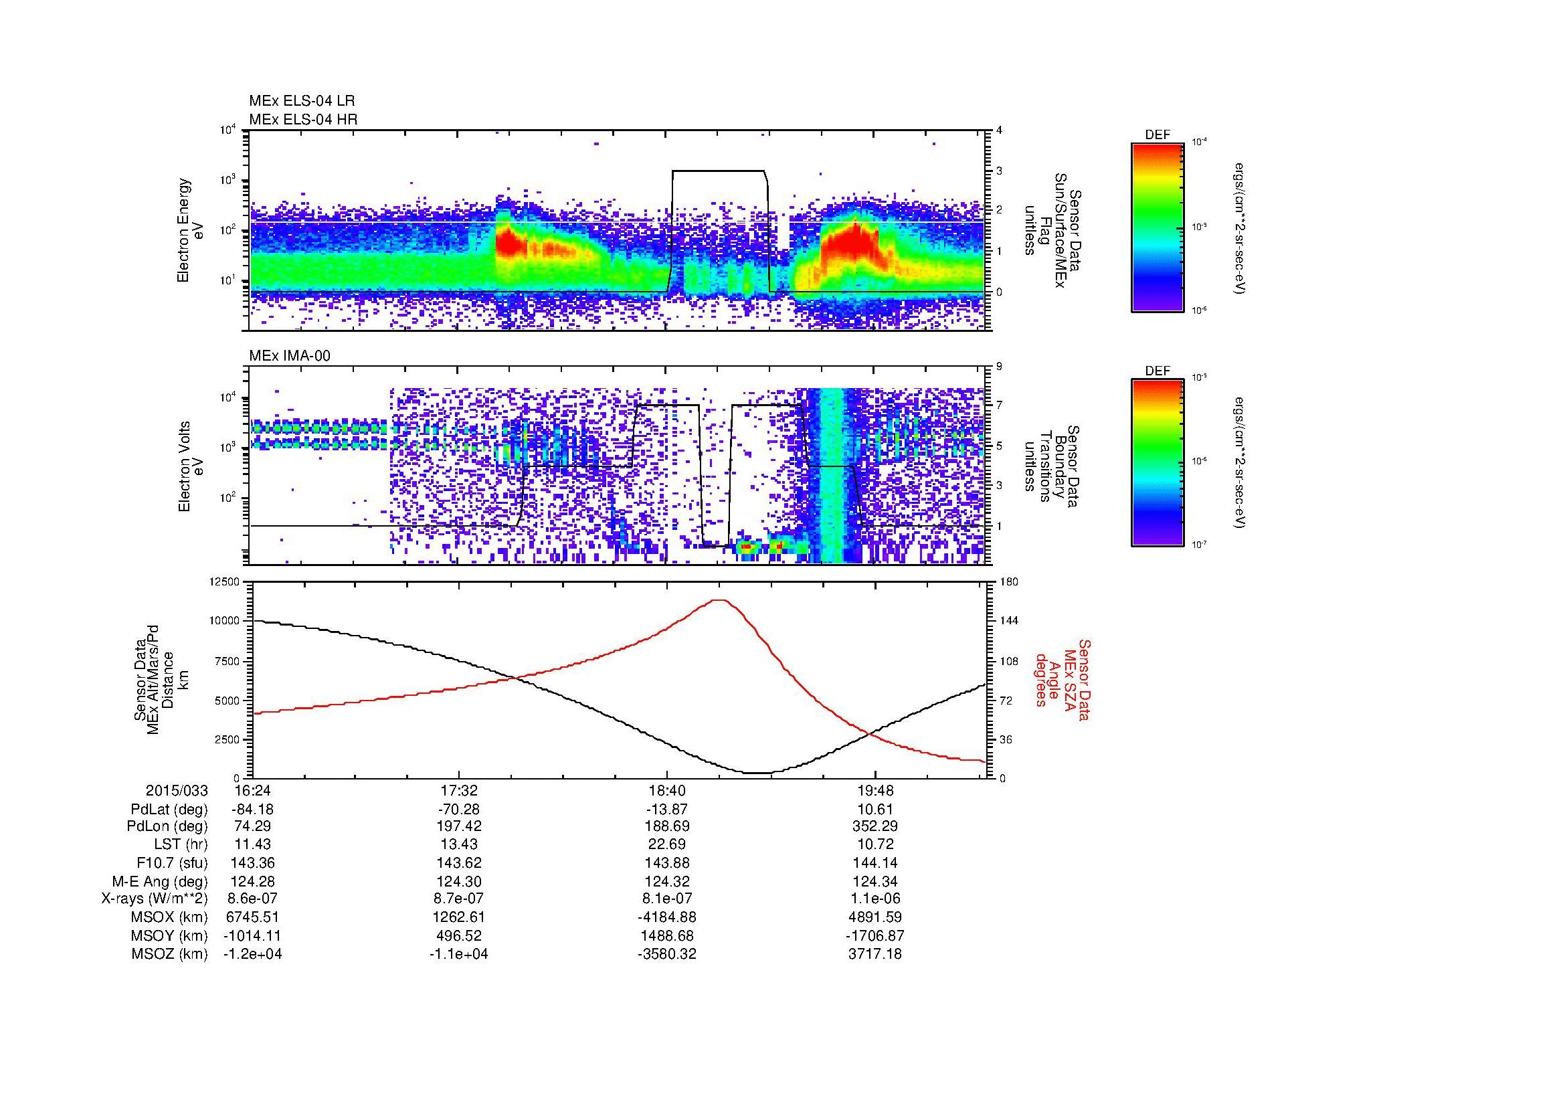
Task: Click the 'MEx IMA-00' panel title
Action: [290, 356]
